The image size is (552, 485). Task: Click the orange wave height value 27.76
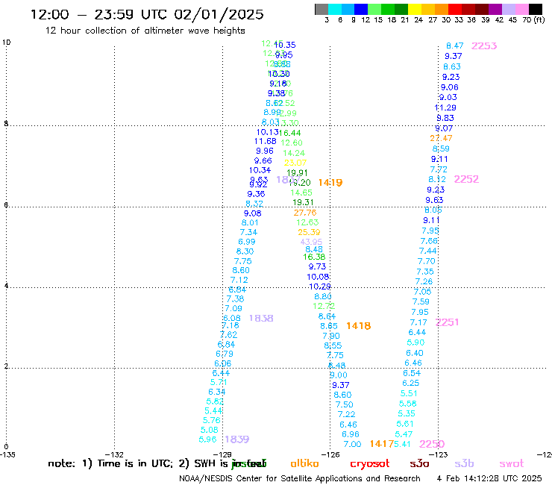(305, 213)
